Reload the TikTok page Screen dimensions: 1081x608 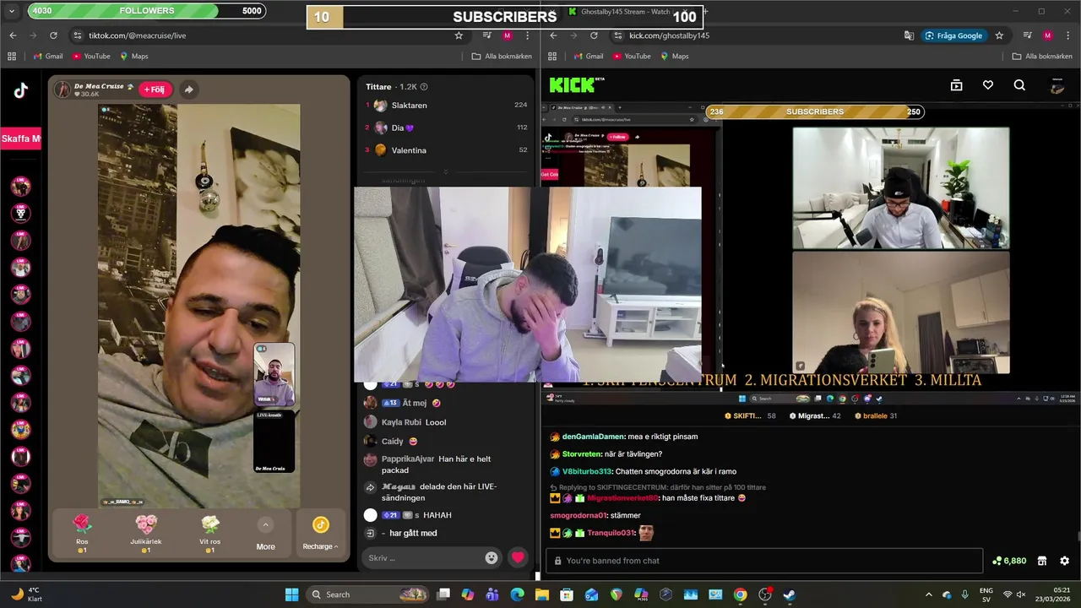53,35
